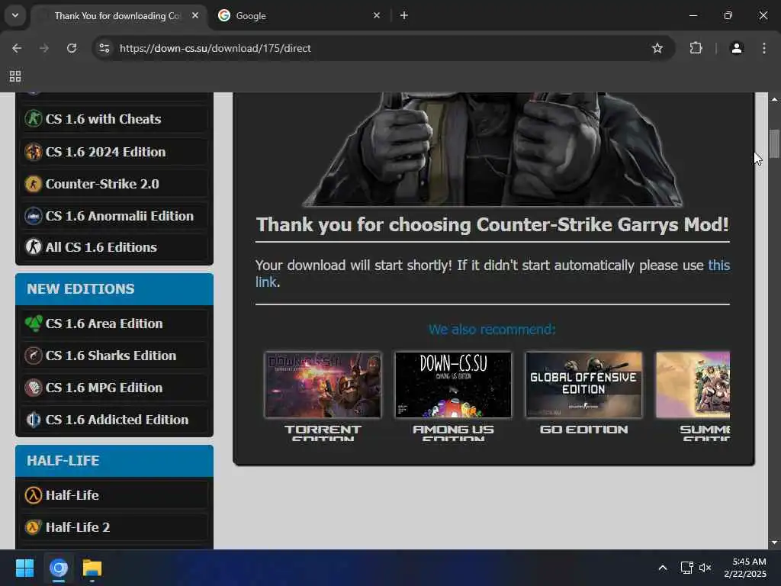Click the muted volume tray icon

[705, 568]
